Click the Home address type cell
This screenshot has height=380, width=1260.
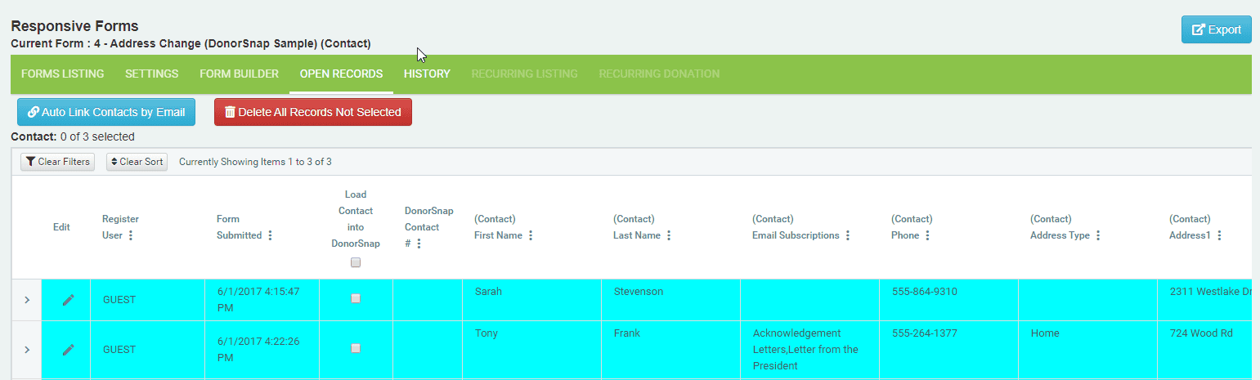pyautogui.click(x=1087, y=350)
